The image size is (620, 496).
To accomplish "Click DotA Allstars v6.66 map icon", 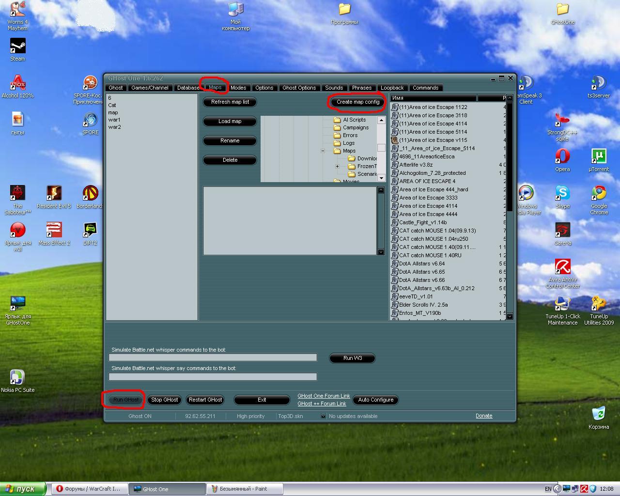I will 395,280.
